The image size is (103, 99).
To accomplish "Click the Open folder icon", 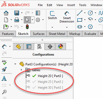I will tap(6, 27).
